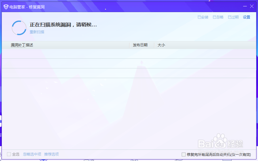Enable 修复完所有漏洞后自动关机 checkbox

184,155
